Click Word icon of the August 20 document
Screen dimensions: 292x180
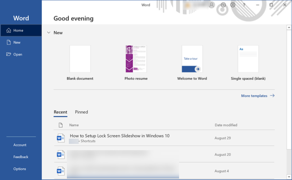click(x=61, y=154)
